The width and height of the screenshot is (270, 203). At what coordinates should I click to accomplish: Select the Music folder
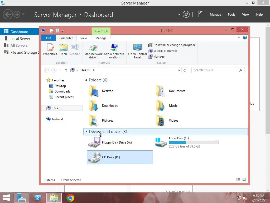pos(167,106)
